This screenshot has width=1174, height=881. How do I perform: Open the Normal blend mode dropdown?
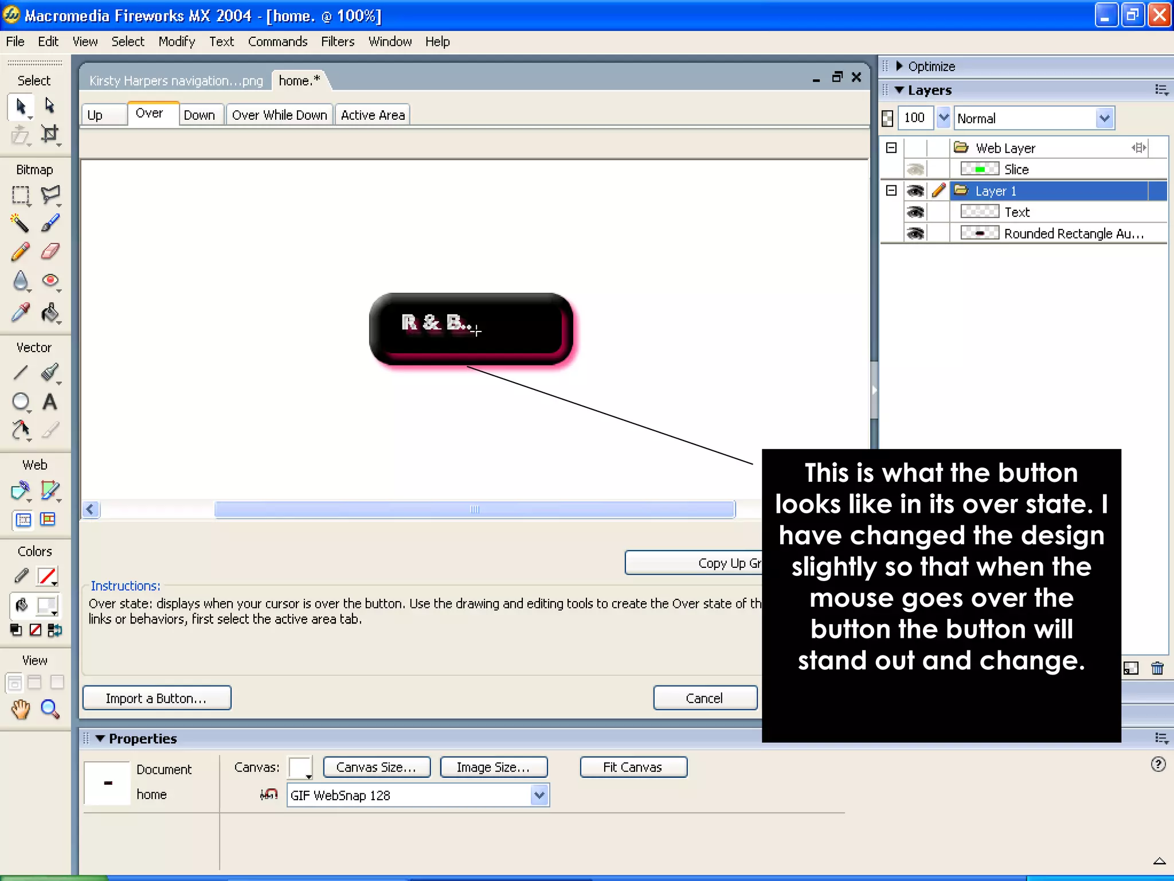click(1104, 119)
